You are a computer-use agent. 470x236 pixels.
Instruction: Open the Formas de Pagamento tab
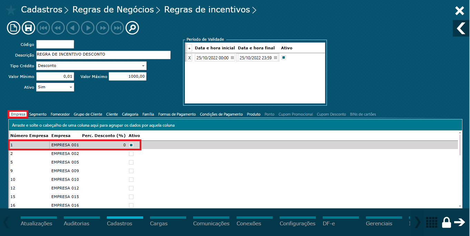pos(177,114)
